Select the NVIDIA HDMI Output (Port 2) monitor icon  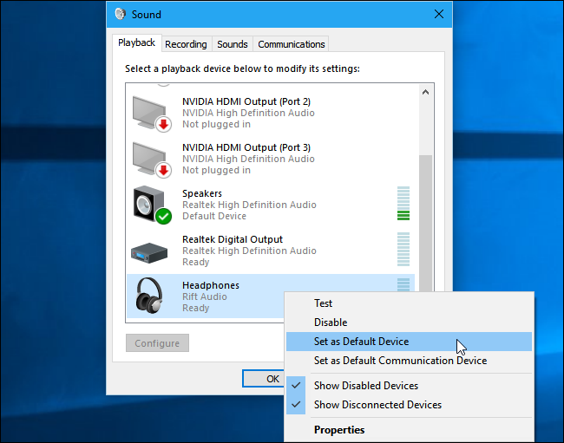pos(151,113)
